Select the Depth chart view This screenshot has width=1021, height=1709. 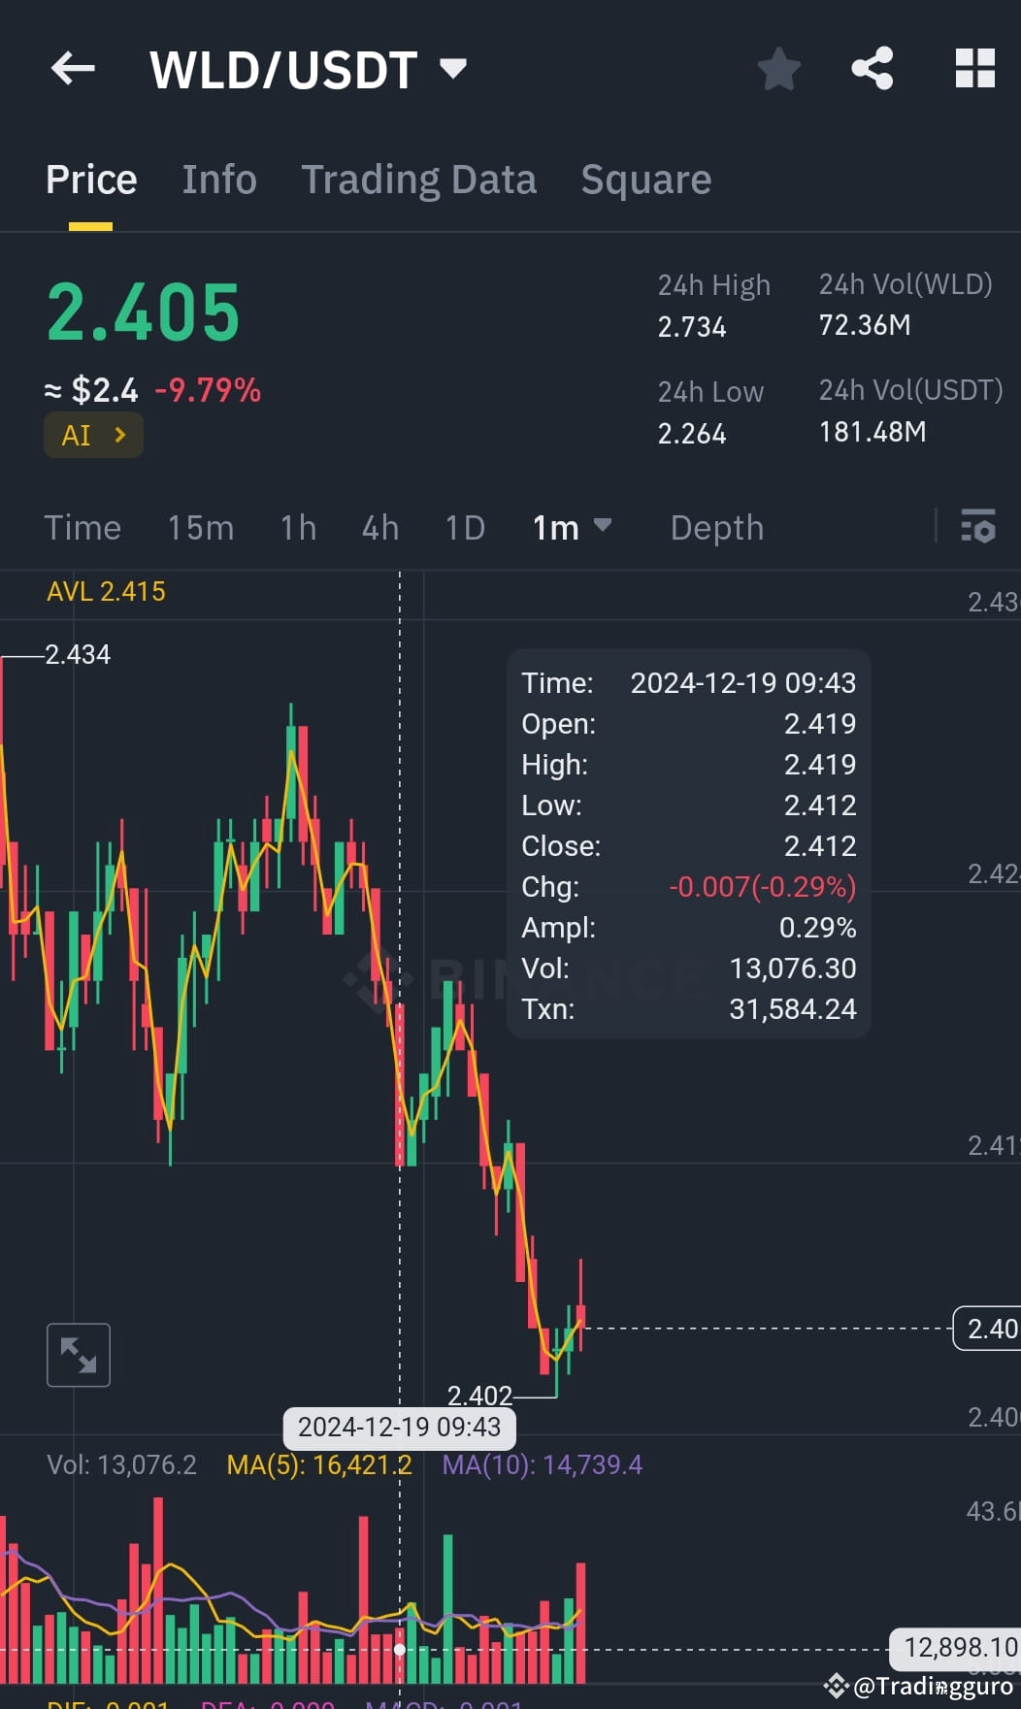716,528
